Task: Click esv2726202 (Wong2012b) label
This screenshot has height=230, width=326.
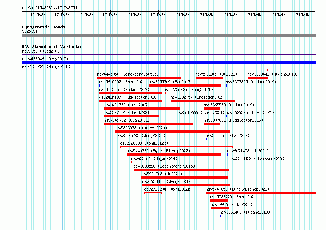Action: click(x=141, y=135)
